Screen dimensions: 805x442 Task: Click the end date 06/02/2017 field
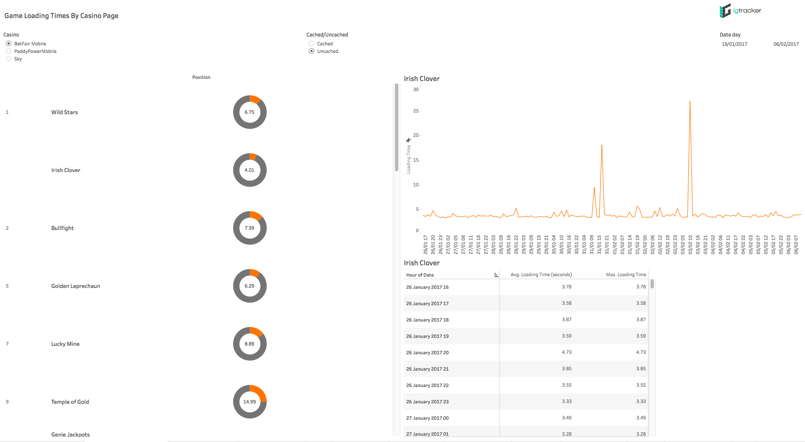[786, 44]
